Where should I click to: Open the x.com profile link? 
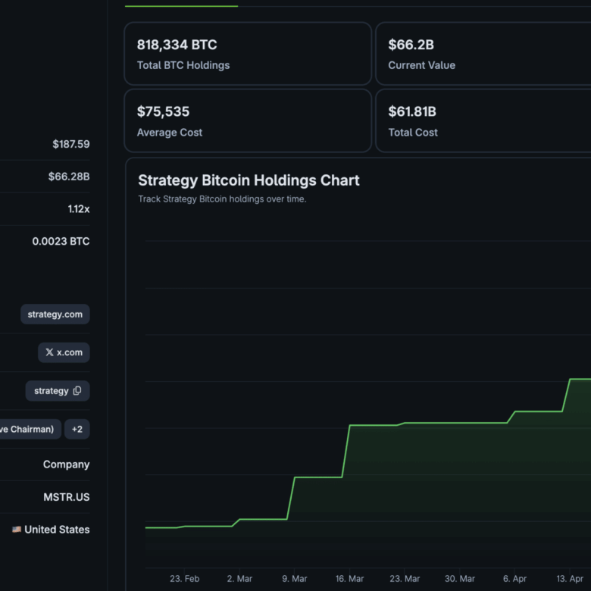click(x=64, y=352)
